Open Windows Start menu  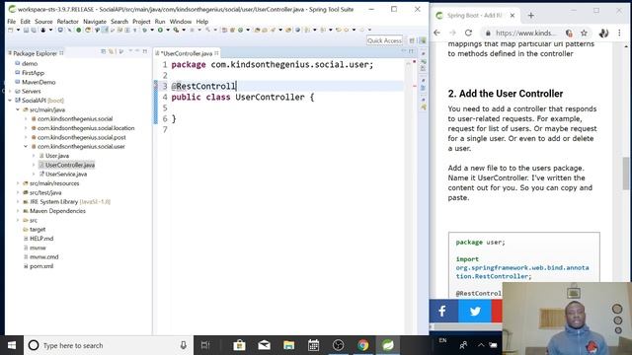coord(12,345)
